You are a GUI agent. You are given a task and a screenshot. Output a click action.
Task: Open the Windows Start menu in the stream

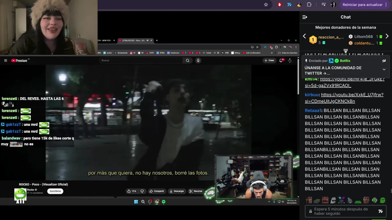pos(136,202)
